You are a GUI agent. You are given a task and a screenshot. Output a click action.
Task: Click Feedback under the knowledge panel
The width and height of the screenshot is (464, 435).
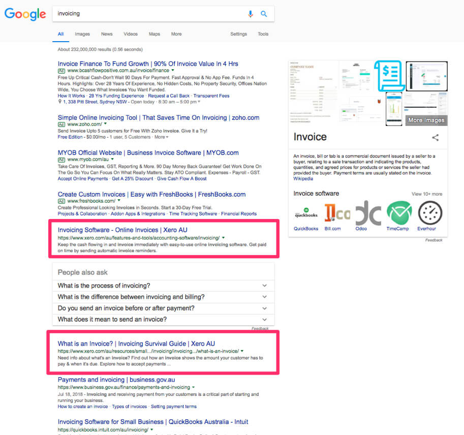point(434,240)
